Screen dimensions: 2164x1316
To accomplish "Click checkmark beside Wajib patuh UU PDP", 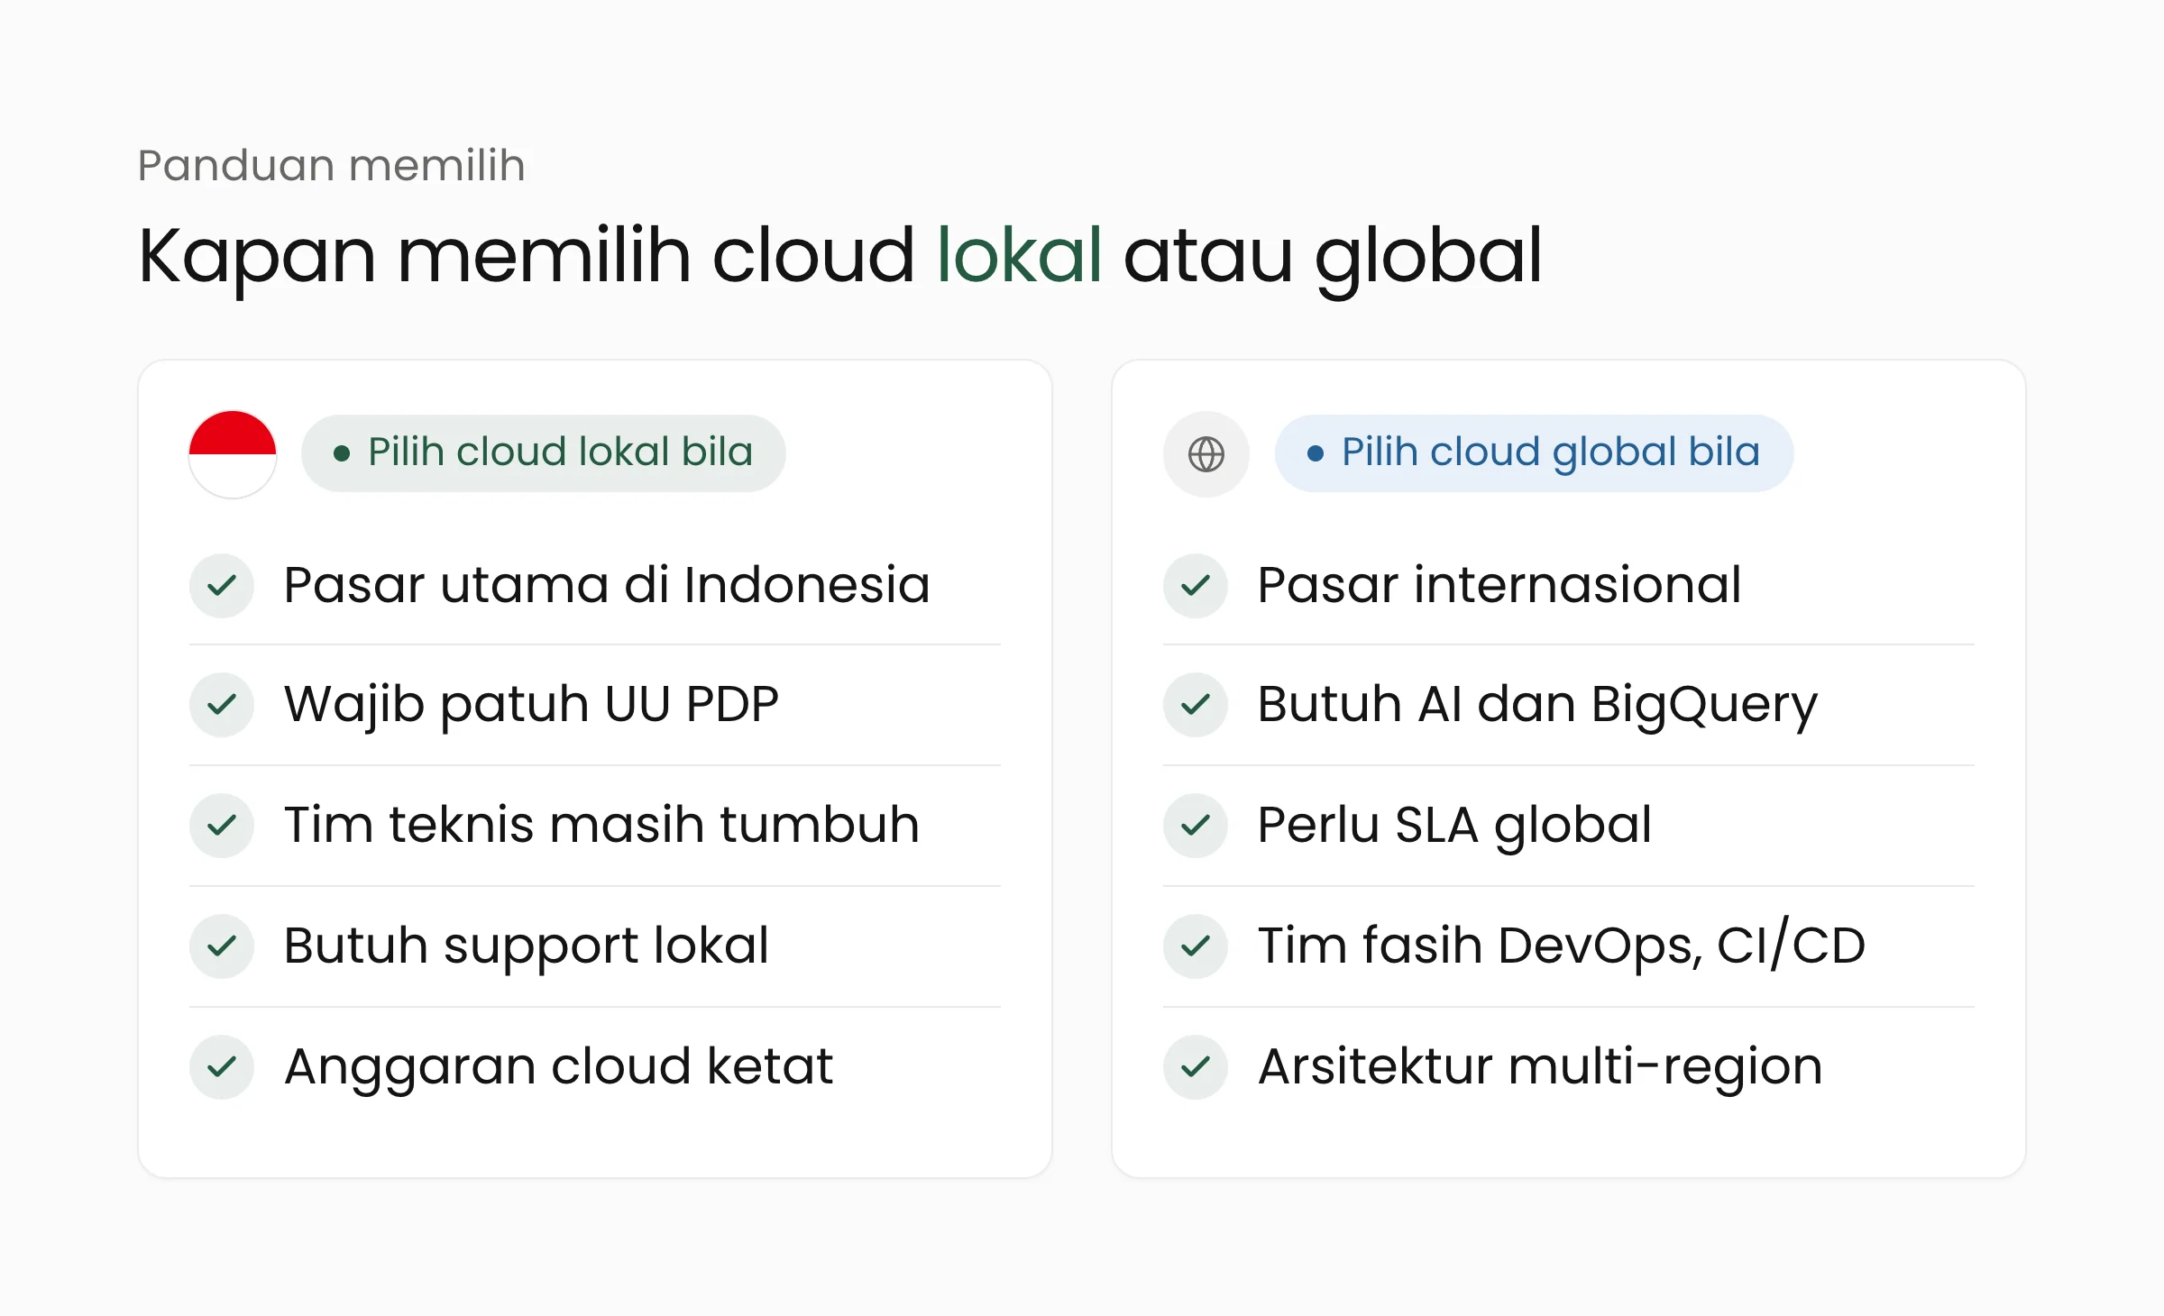I will point(222,705).
